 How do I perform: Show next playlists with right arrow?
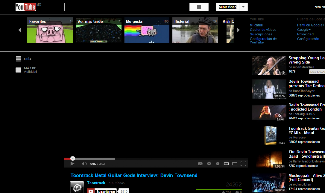point(238,30)
